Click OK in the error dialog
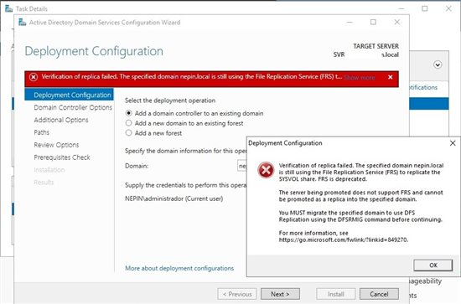 433,265
